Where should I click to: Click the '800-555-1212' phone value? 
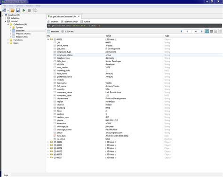(111, 120)
